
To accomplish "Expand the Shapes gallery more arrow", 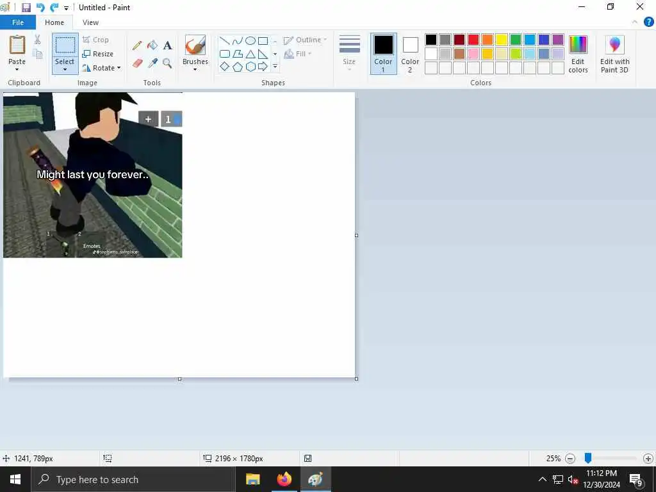I will coord(275,67).
